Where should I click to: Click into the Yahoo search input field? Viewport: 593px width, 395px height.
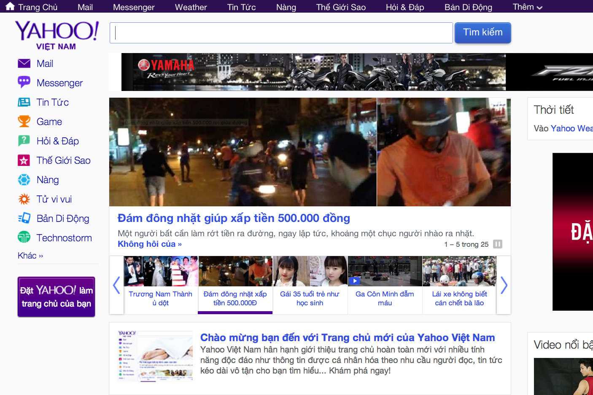pyautogui.click(x=281, y=33)
